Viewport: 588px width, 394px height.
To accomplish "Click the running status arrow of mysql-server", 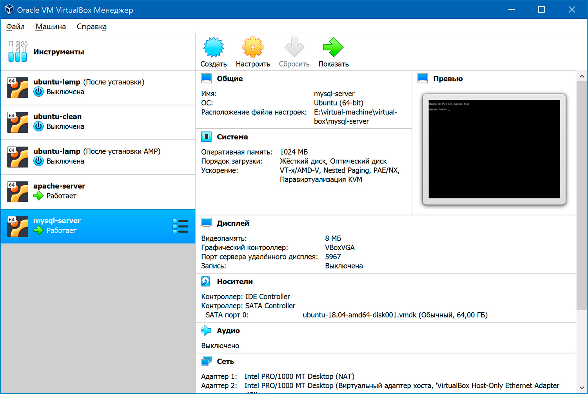I will coord(38,230).
